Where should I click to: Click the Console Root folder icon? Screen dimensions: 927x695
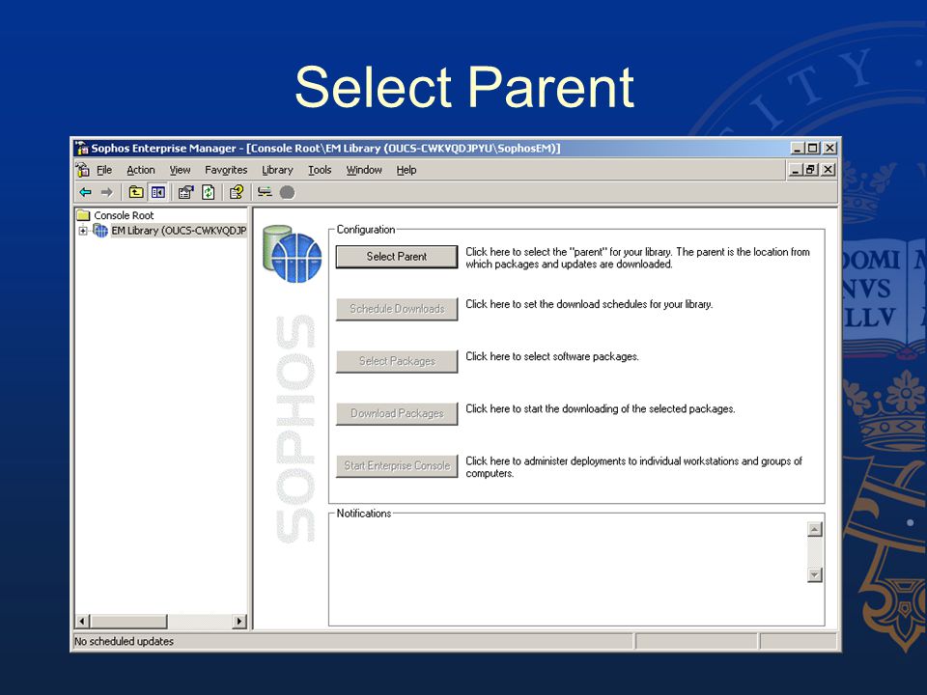[x=83, y=215]
